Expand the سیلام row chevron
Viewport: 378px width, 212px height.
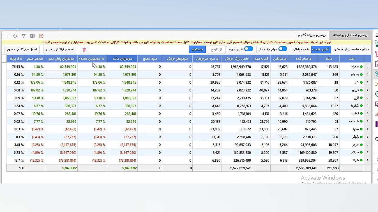pos(367,153)
